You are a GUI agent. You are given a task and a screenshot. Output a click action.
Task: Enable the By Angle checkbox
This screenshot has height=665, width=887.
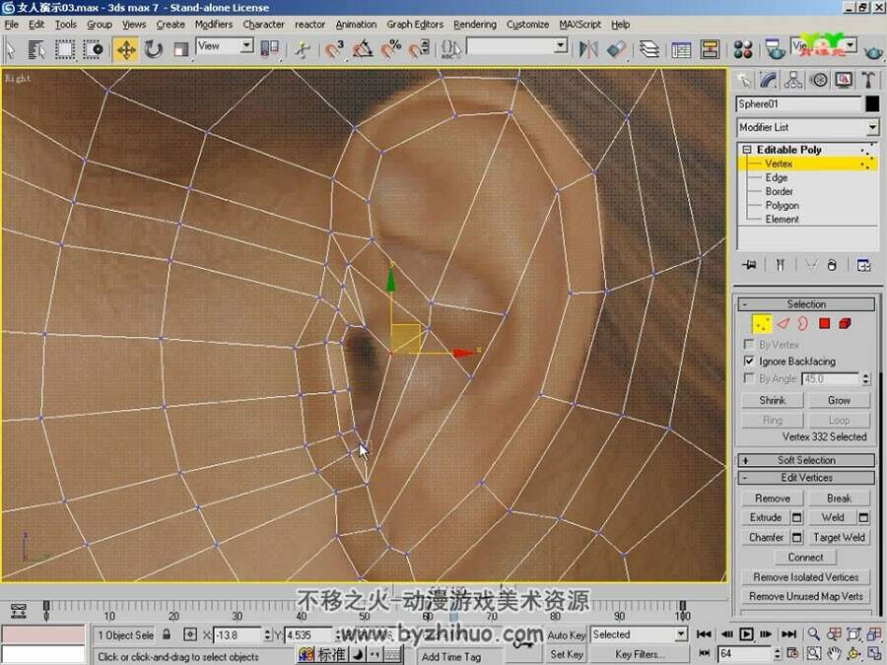point(749,377)
